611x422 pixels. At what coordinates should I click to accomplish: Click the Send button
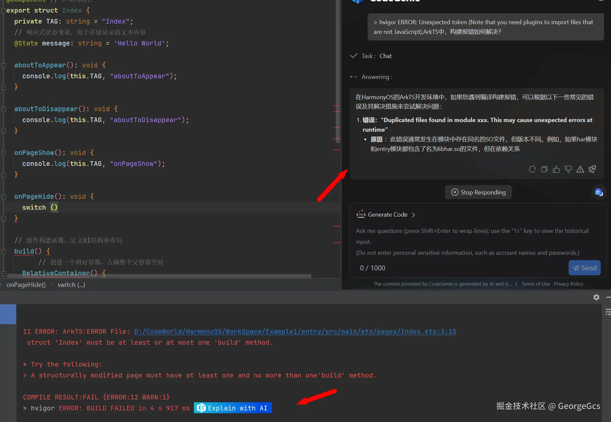coord(584,268)
